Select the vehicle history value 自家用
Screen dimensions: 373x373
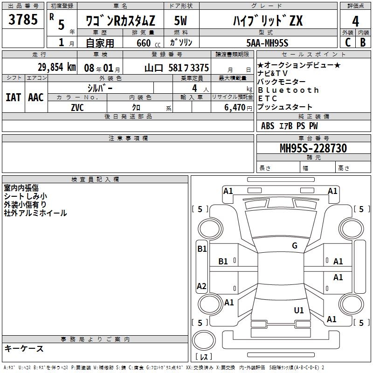click(100, 43)
